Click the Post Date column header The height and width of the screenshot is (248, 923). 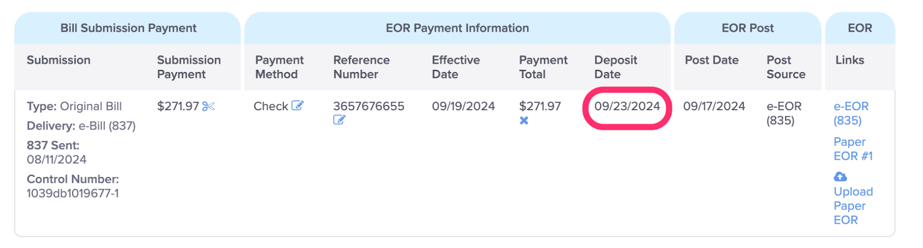tap(711, 60)
